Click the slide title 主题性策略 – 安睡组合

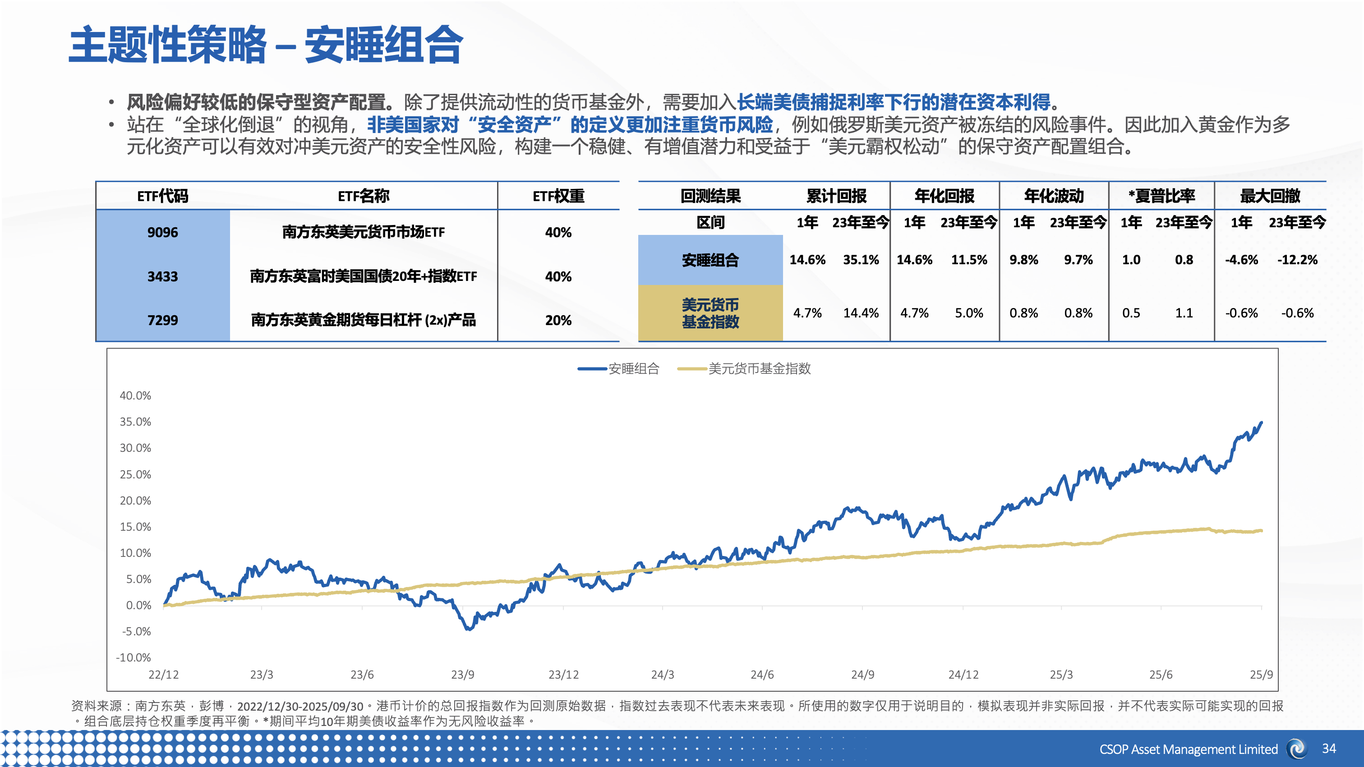click(266, 45)
